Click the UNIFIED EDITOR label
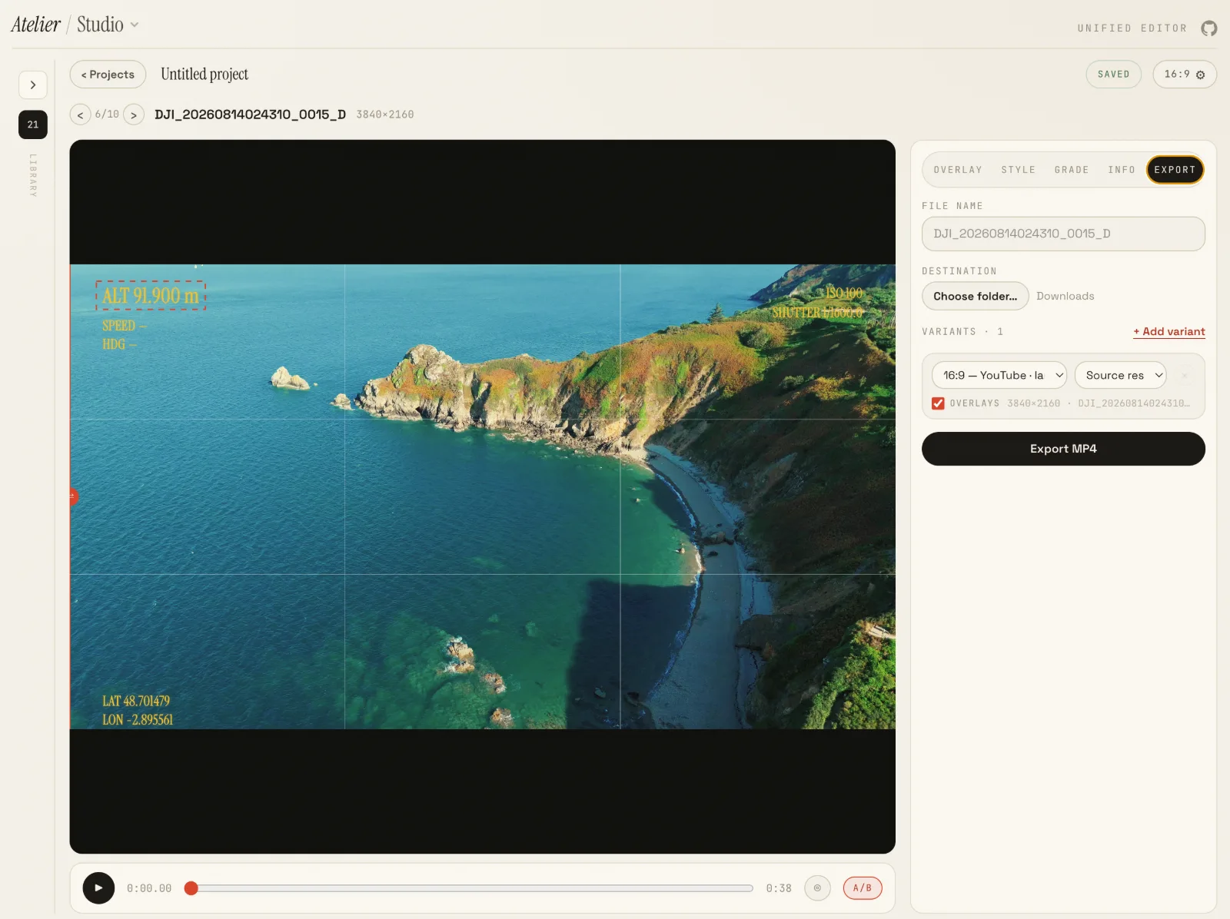 (1132, 28)
